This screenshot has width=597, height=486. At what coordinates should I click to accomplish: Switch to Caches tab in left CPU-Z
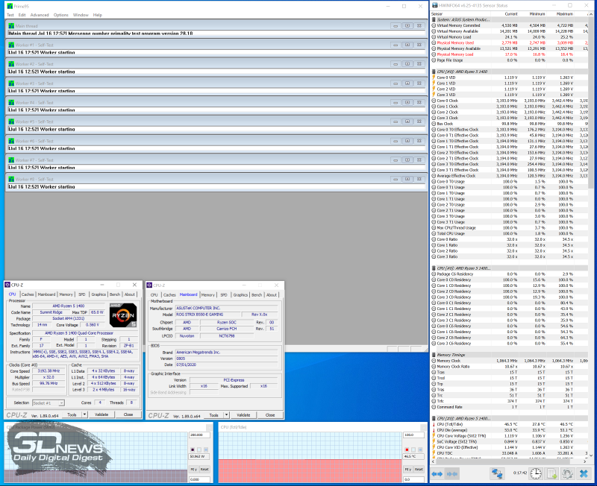pyautogui.click(x=28, y=294)
